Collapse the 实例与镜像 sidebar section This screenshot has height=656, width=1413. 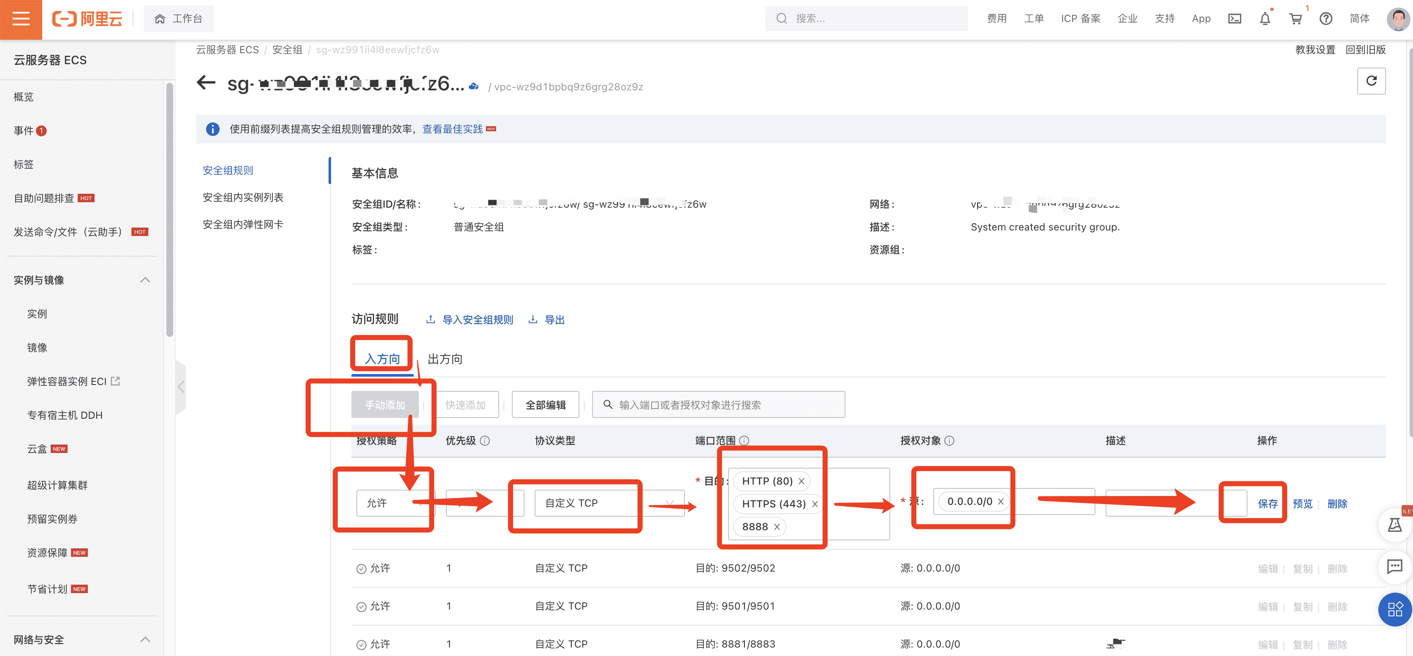pyautogui.click(x=145, y=280)
